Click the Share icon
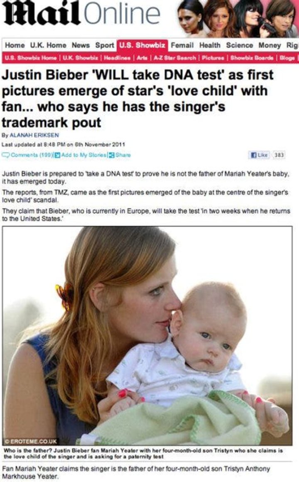This screenshot has width=299, height=482. coord(112,155)
